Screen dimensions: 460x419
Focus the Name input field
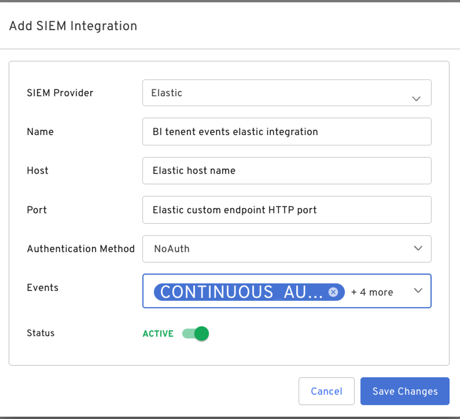pos(286,132)
